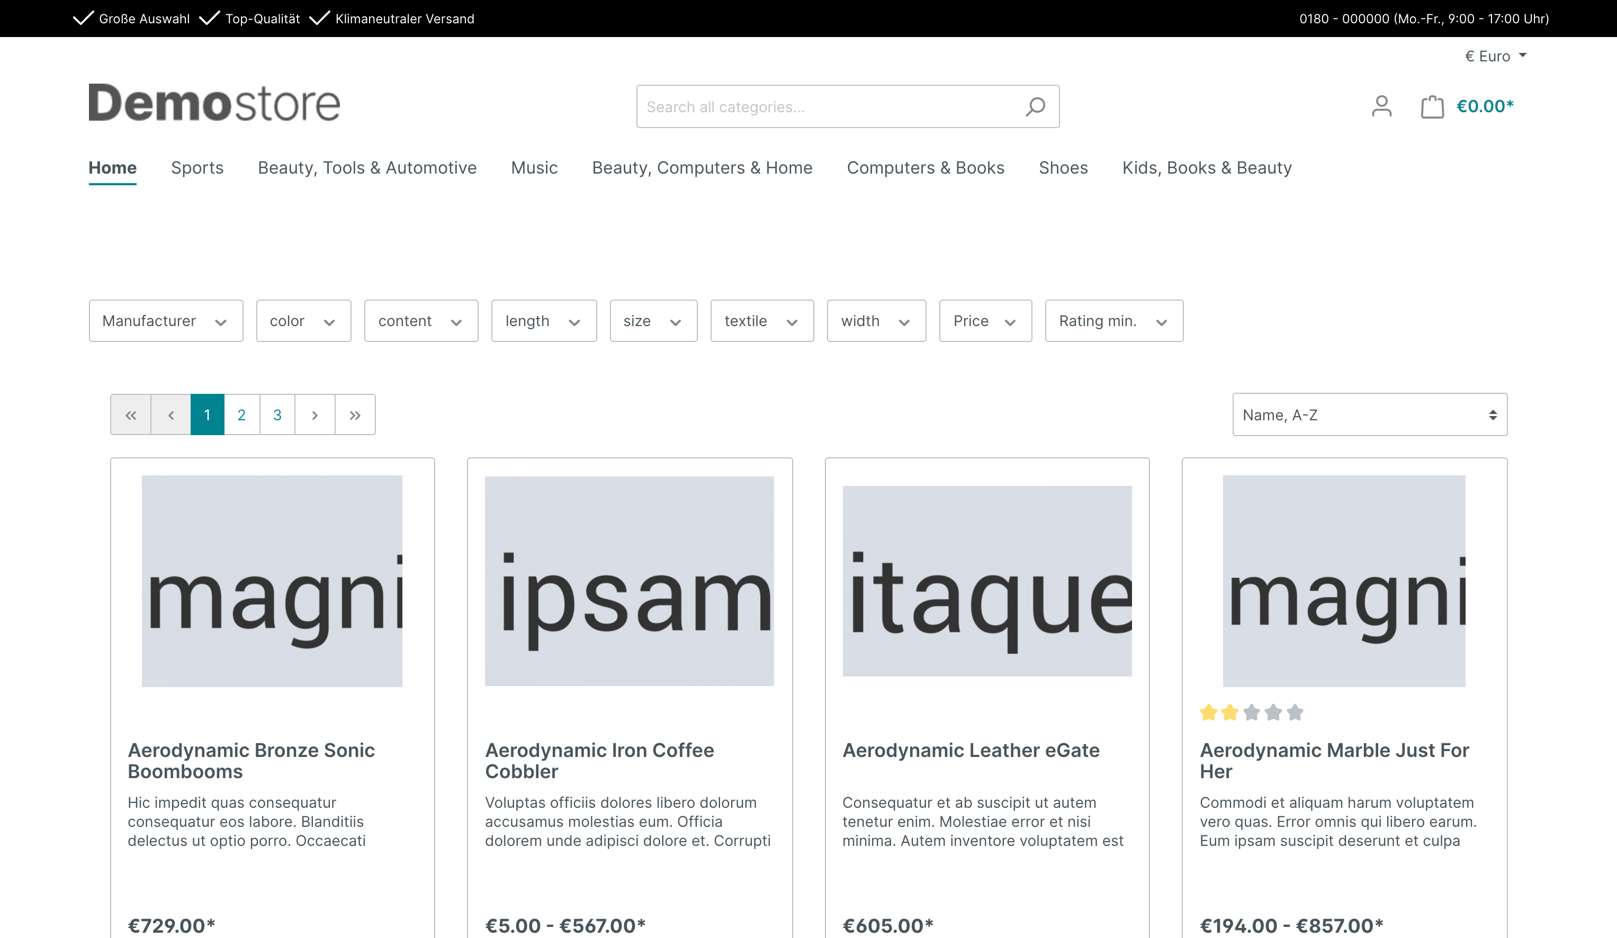Open Kids, Books & Beauty category
The height and width of the screenshot is (938, 1617).
pos(1207,168)
